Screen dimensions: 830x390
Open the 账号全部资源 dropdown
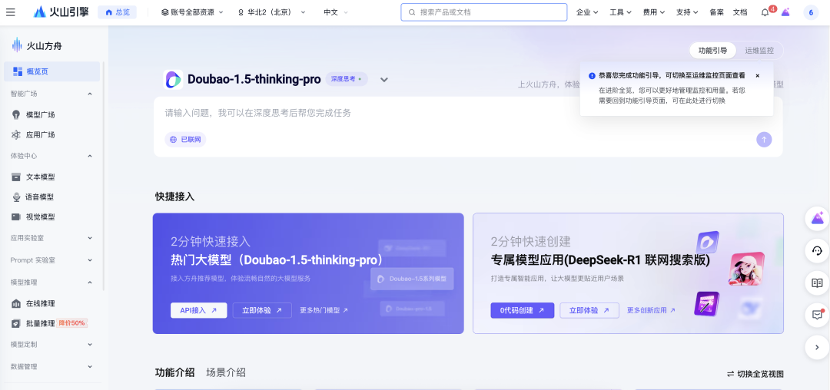click(192, 12)
